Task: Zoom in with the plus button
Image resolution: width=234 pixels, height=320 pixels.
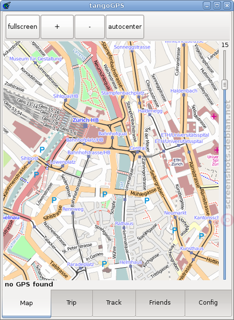Action: tap(57, 27)
